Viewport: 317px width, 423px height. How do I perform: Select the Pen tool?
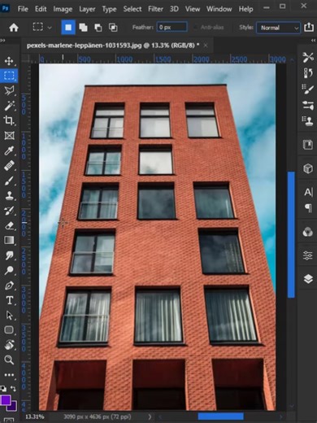click(x=9, y=286)
